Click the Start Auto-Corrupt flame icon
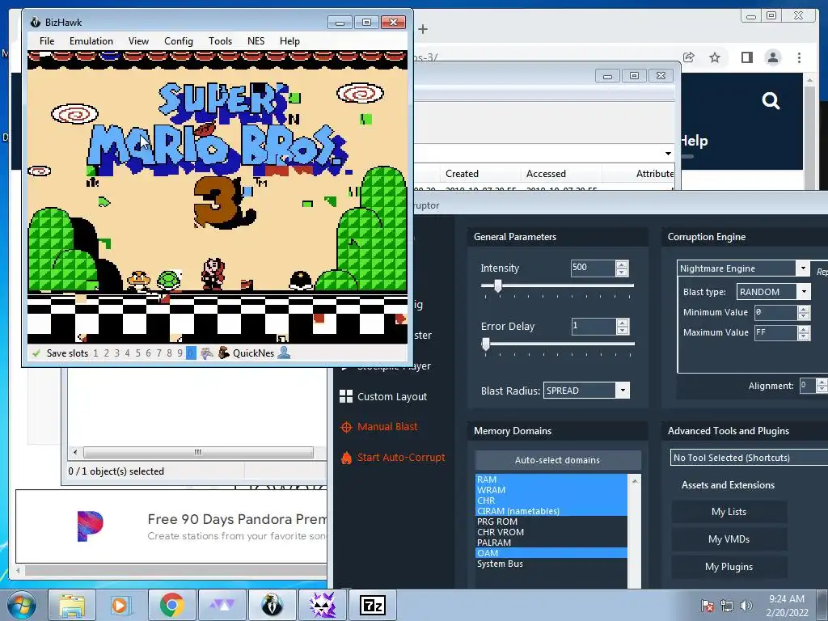The width and height of the screenshot is (828, 621). [346, 458]
